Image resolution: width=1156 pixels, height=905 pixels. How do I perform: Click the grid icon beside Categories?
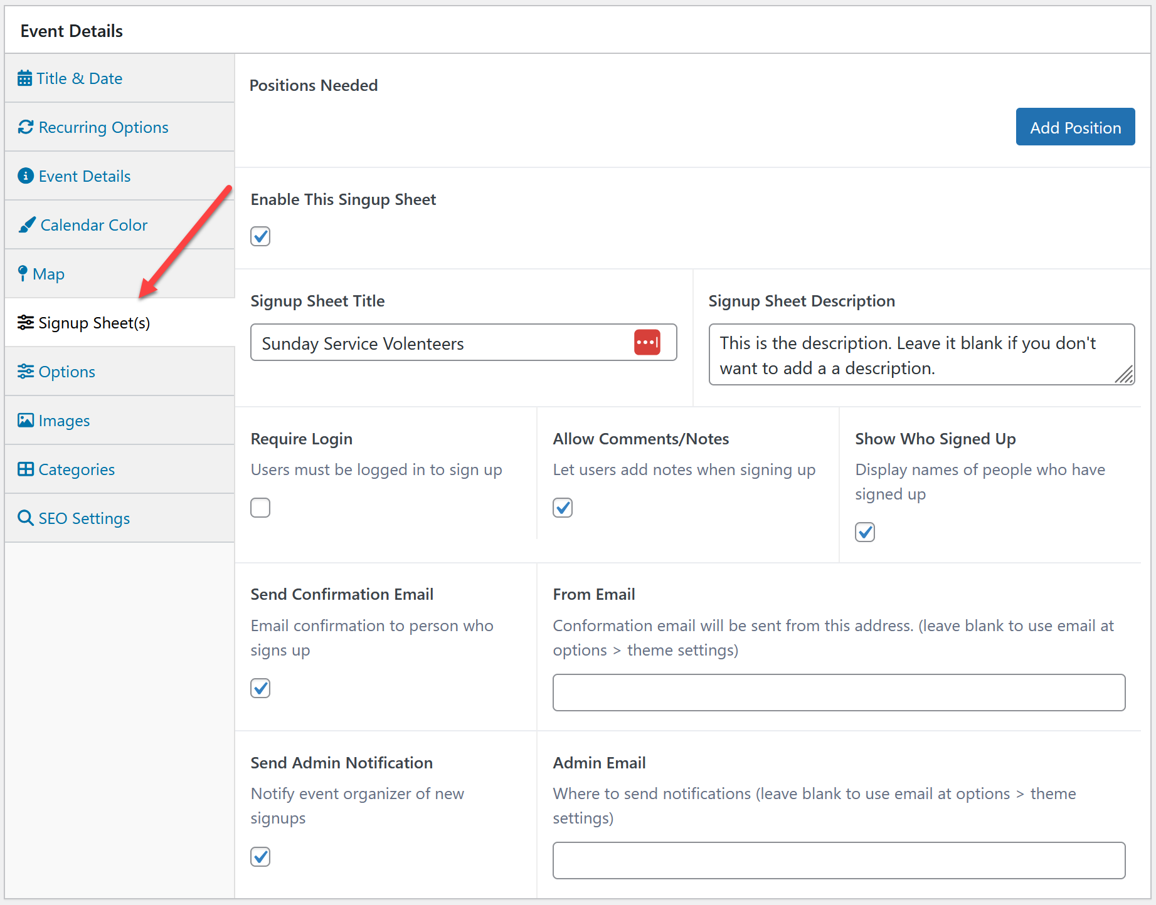[26, 469]
